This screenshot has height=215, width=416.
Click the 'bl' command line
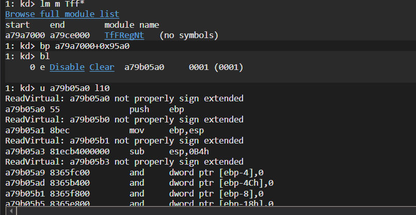(x=27, y=57)
